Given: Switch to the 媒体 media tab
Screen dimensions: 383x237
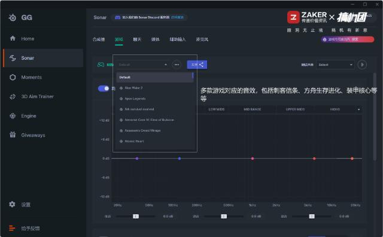Looking at the screenshot, I should coord(156,39).
